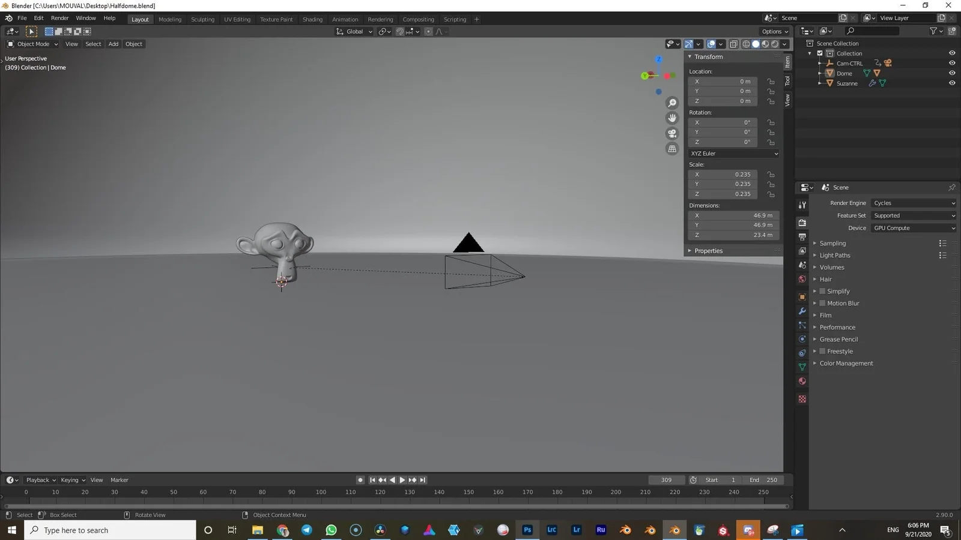
Task: Open the XYZ Euler rotation order dropdown
Action: (x=733, y=154)
